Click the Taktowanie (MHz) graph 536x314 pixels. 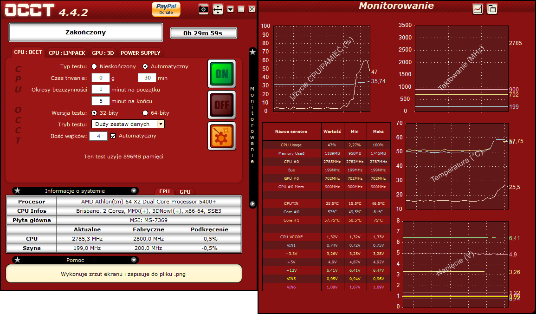(461, 68)
